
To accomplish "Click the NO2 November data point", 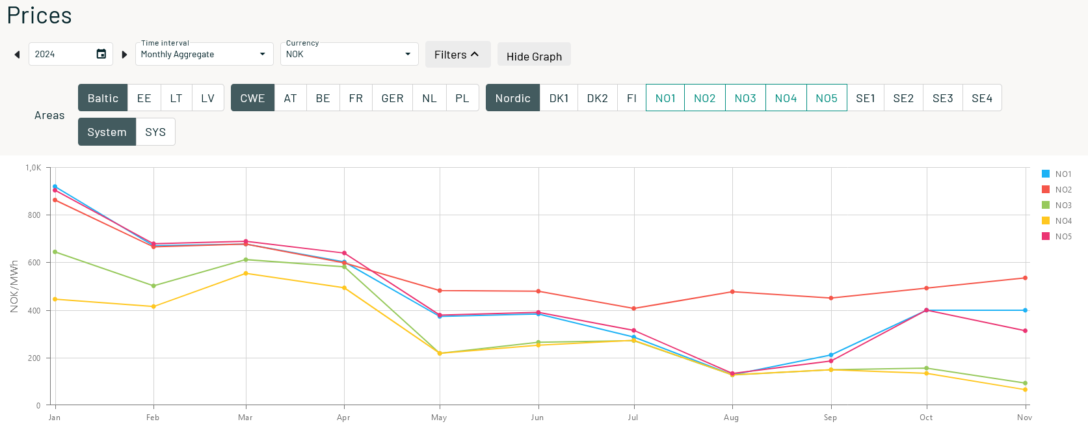I will pyautogui.click(x=1025, y=278).
